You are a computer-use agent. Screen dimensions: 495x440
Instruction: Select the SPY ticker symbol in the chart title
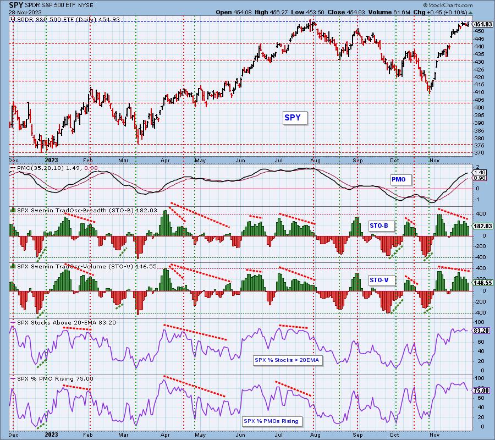(x=16, y=5)
